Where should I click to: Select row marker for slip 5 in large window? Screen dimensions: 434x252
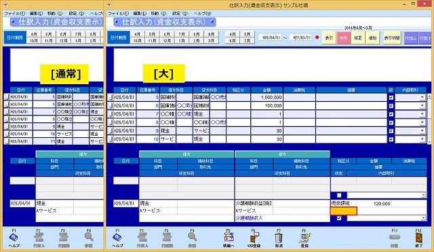[x=111, y=97]
